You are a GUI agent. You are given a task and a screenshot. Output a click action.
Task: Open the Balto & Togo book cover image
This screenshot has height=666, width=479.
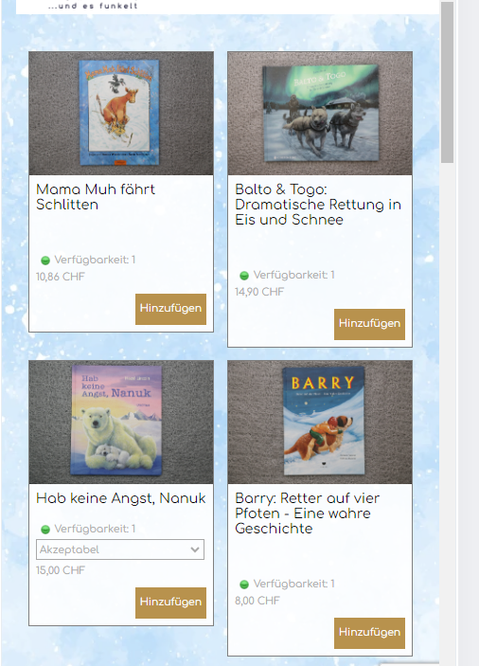coord(320,114)
